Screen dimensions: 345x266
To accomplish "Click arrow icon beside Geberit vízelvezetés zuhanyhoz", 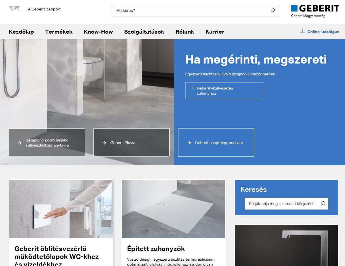I will (x=192, y=88).
